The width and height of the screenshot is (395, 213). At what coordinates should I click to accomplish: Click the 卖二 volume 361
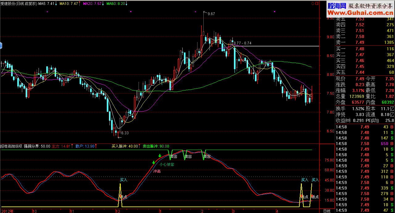point(390,36)
